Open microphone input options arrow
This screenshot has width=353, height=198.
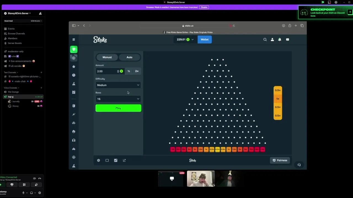(26, 193)
